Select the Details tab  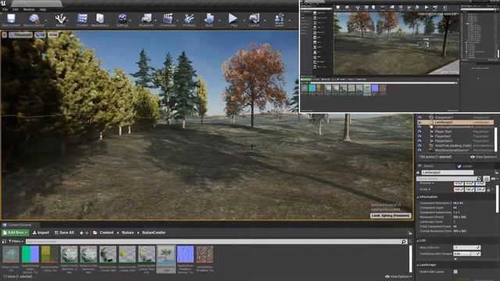[x=426, y=166]
